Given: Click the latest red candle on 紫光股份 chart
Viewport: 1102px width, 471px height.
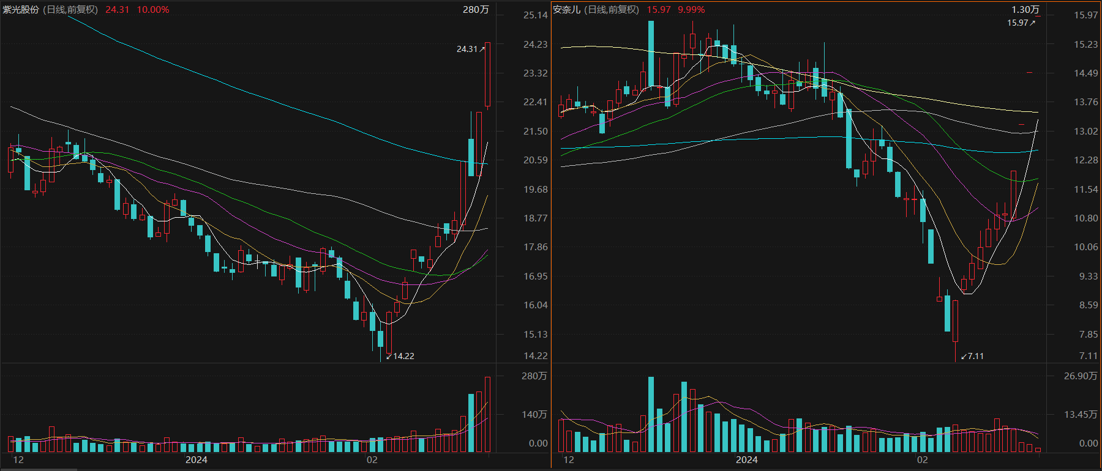Looking at the screenshot, I should 487,74.
